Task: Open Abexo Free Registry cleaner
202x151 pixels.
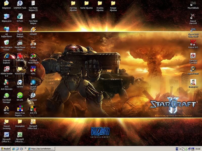Action: pos(20,111)
